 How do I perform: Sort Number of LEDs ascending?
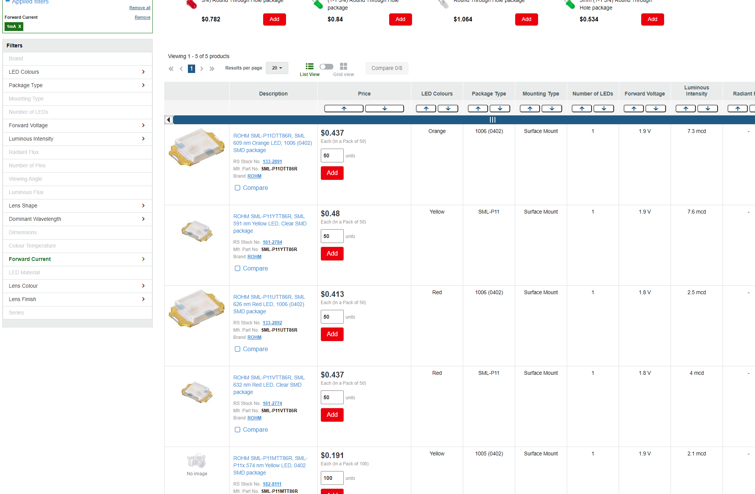(x=582, y=109)
